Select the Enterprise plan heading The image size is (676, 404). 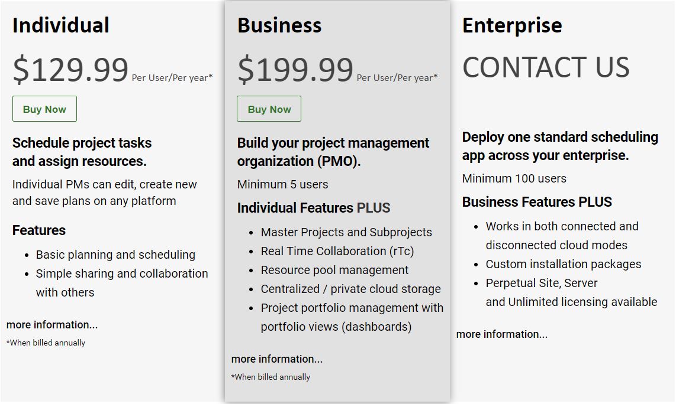click(512, 25)
